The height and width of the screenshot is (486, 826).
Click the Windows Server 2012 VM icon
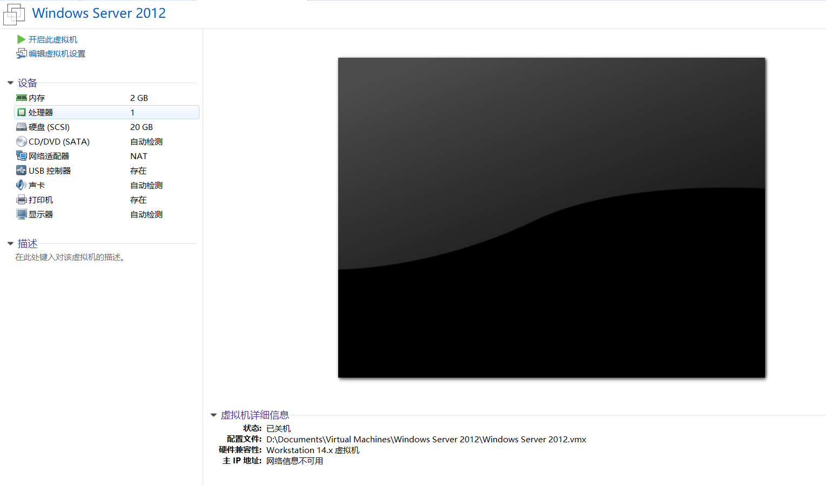(x=14, y=13)
